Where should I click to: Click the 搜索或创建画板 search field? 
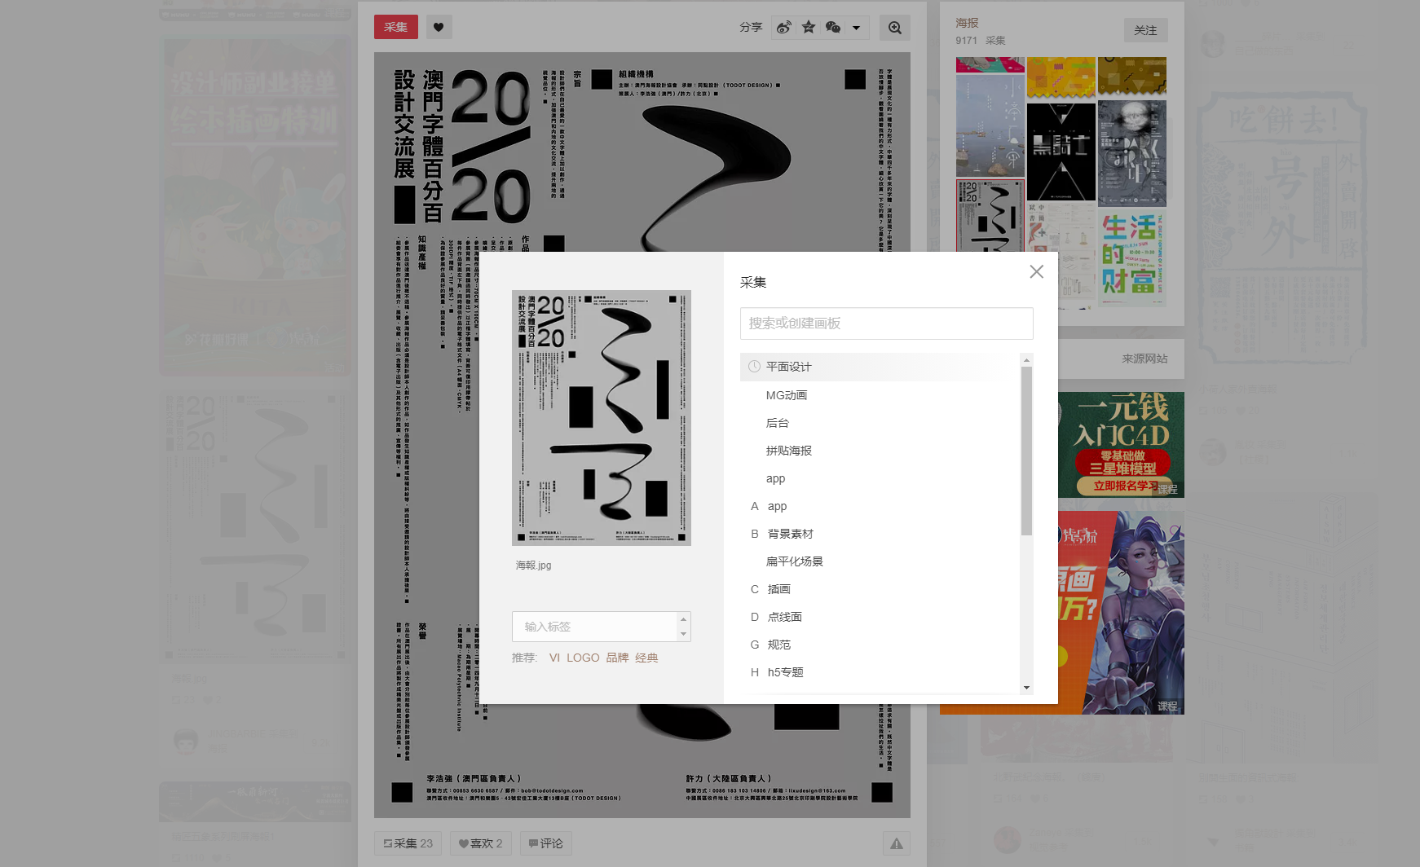[887, 323]
